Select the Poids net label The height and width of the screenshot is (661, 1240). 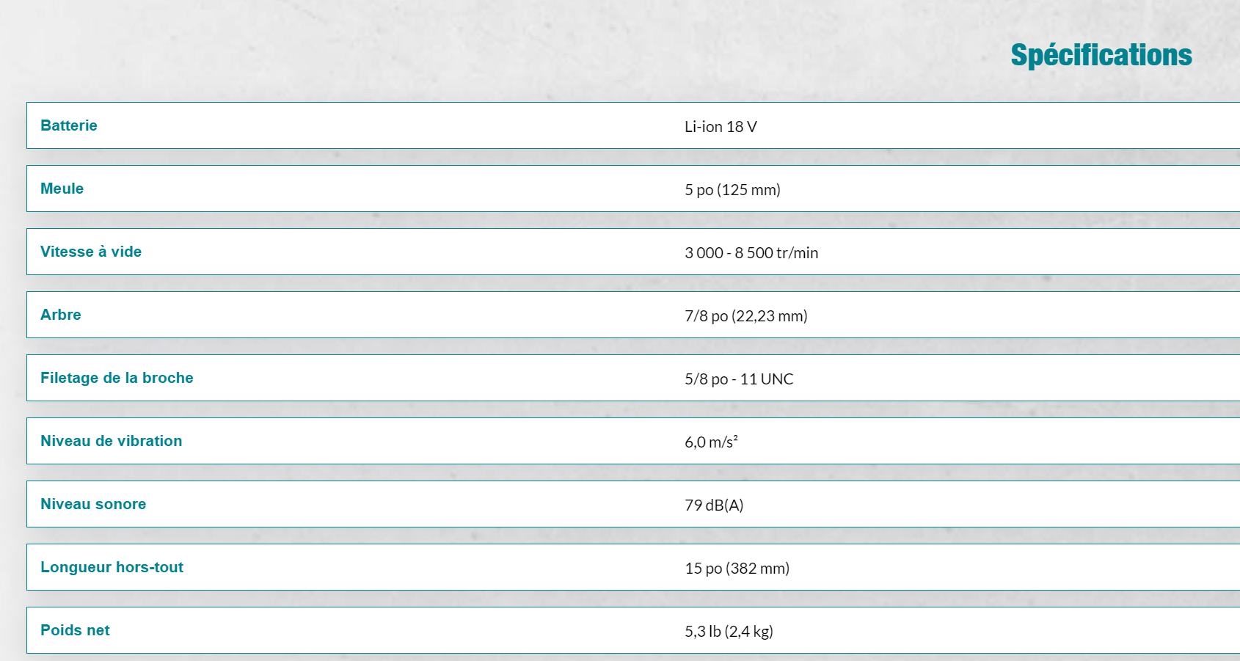pos(75,630)
